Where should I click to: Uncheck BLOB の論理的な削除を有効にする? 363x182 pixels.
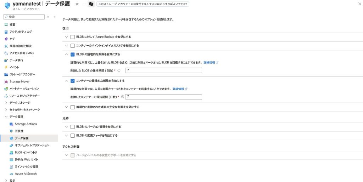click(x=73, y=55)
